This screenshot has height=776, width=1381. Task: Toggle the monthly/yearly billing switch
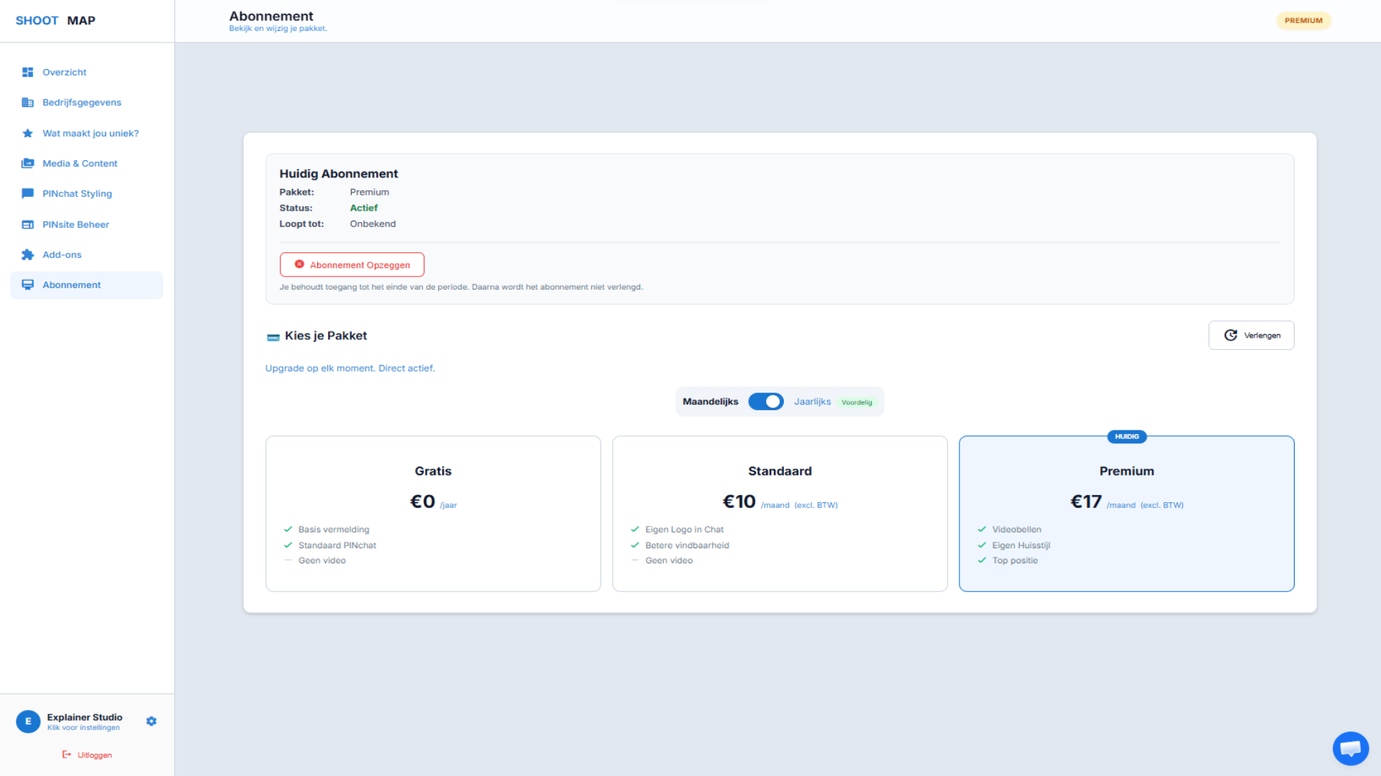(x=765, y=402)
